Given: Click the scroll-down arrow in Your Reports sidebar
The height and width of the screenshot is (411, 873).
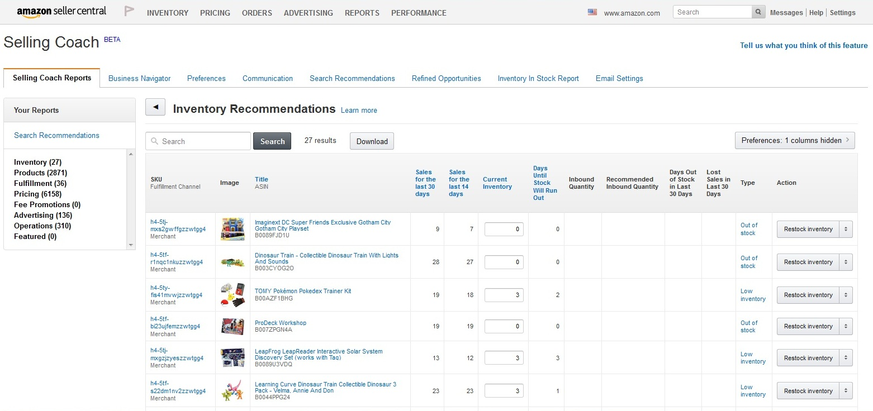Looking at the screenshot, I should point(130,245).
